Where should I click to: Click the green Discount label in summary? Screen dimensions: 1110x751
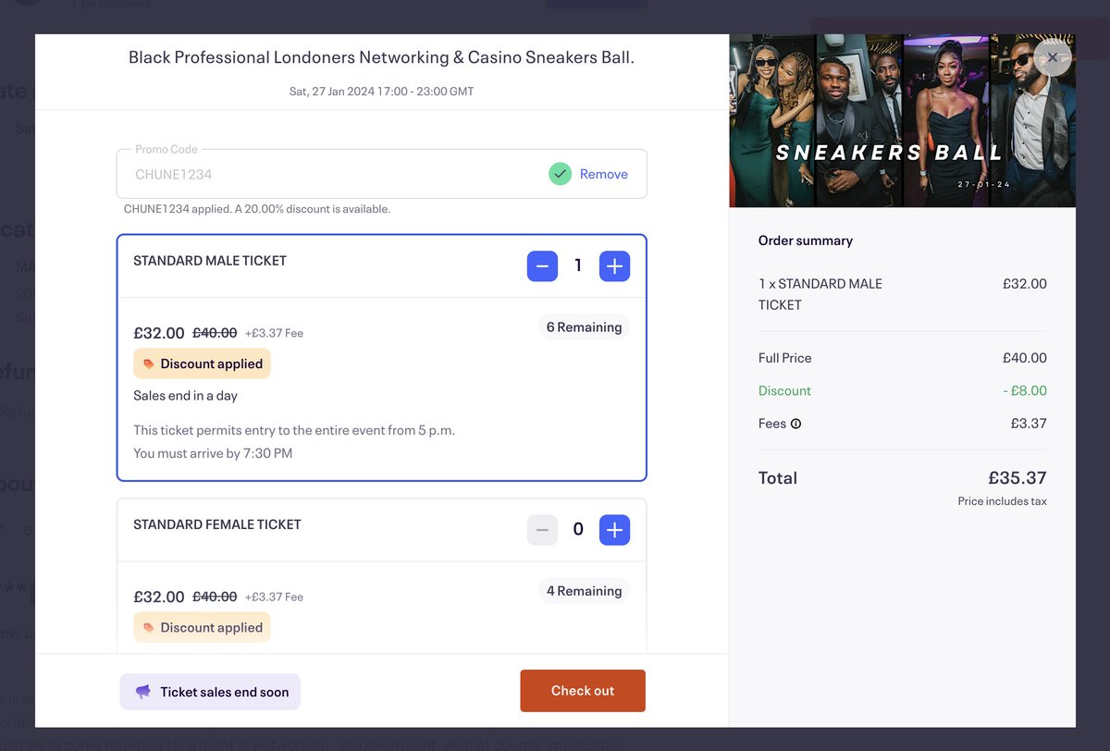784,390
